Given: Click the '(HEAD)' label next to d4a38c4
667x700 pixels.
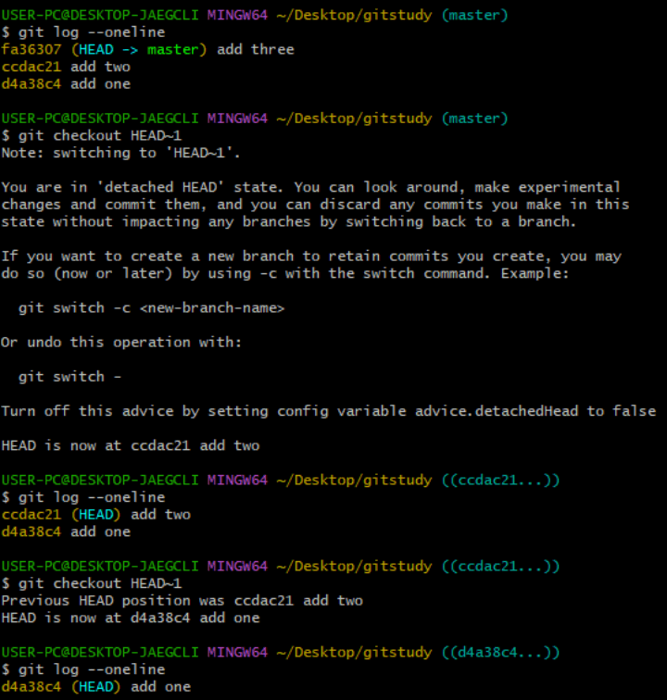Looking at the screenshot, I should point(96,687).
